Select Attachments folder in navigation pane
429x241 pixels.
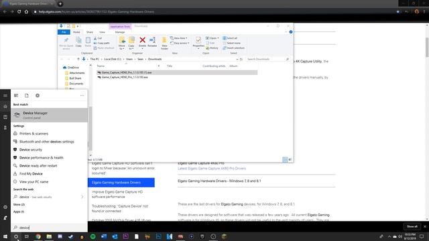tap(76, 73)
